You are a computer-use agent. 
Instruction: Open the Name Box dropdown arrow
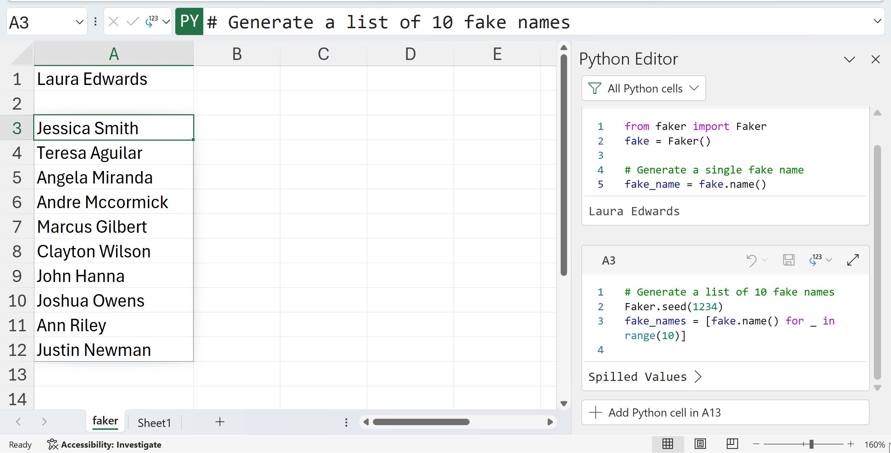click(79, 22)
